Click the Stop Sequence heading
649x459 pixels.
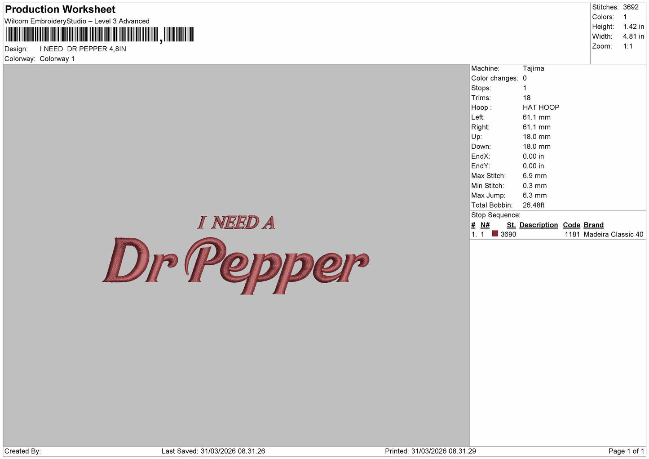click(x=495, y=215)
